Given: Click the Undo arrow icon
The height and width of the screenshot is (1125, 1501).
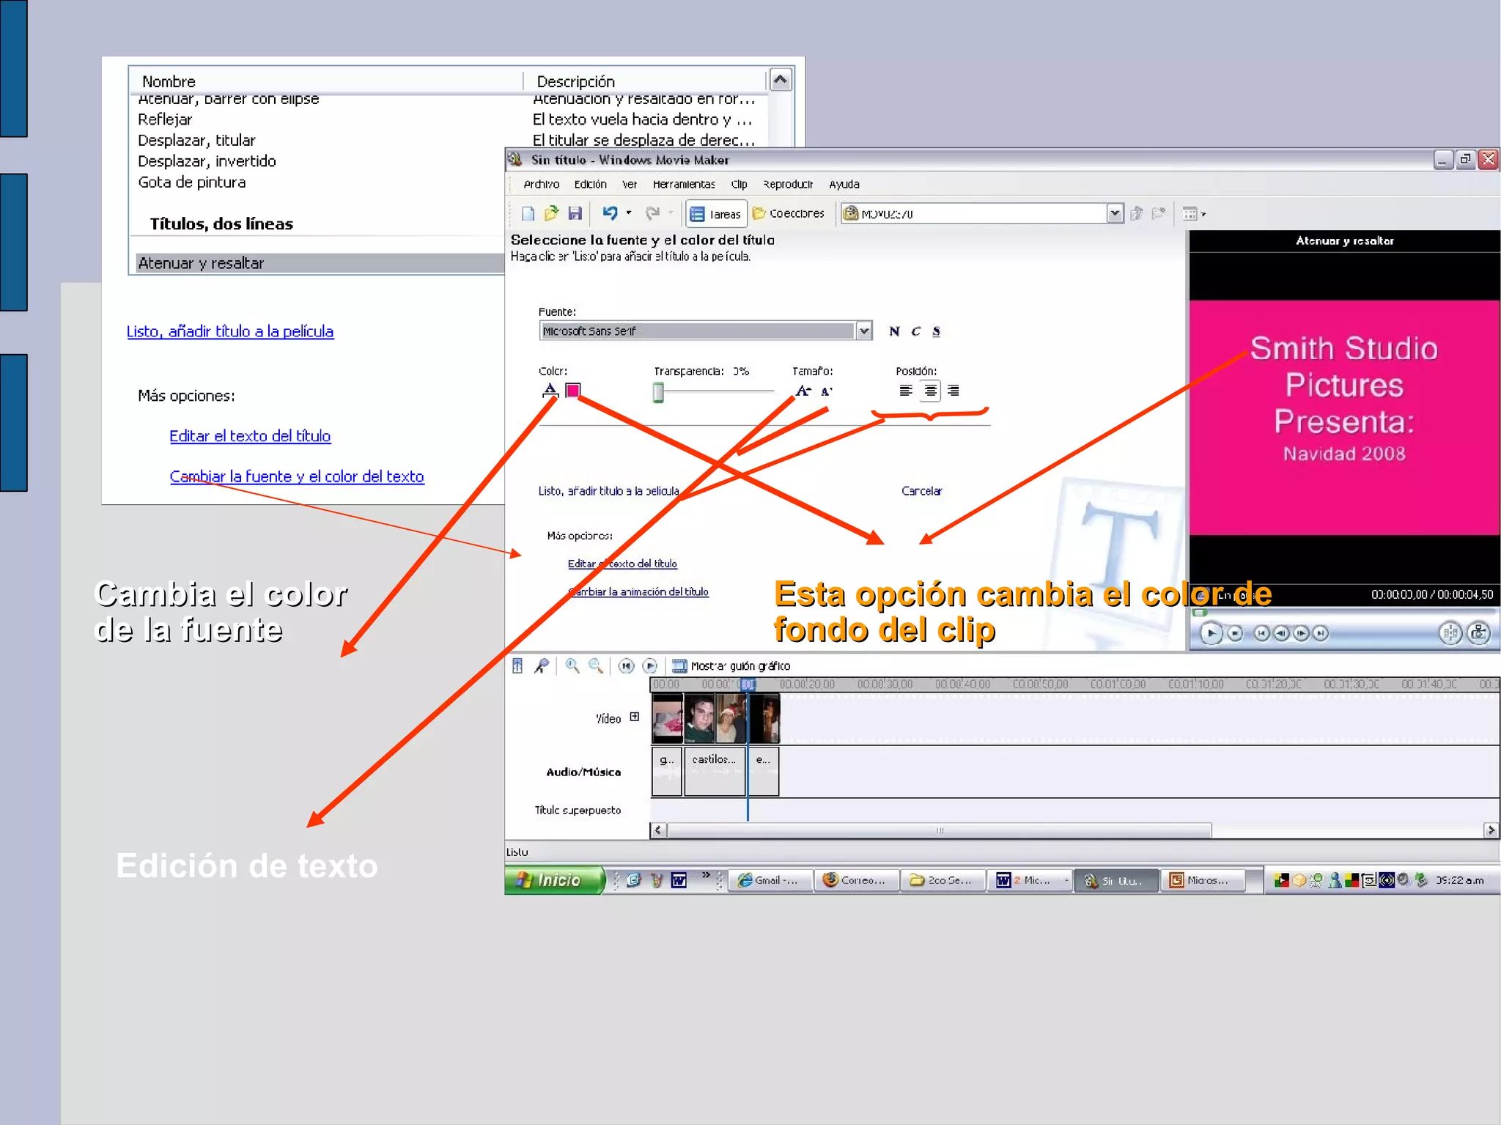Looking at the screenshot, I should point(610,213).
